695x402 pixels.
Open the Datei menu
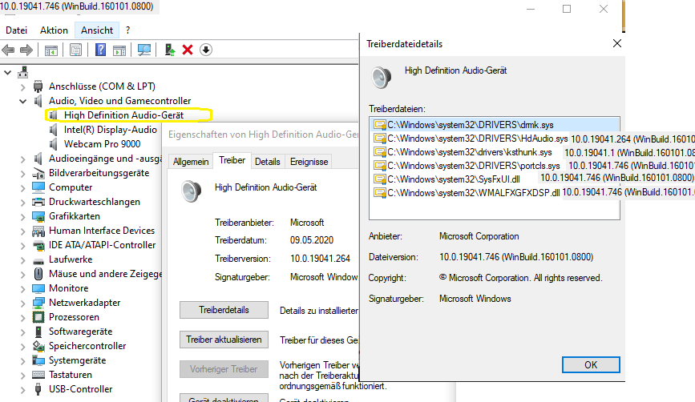[16, 30]
